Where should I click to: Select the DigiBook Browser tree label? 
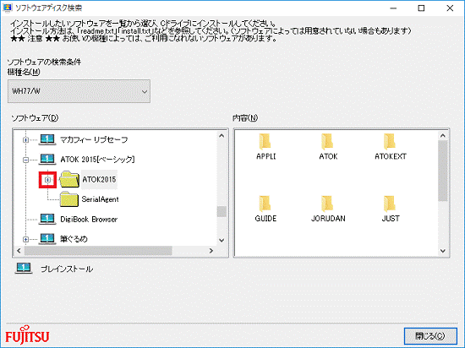pos(89,219)
